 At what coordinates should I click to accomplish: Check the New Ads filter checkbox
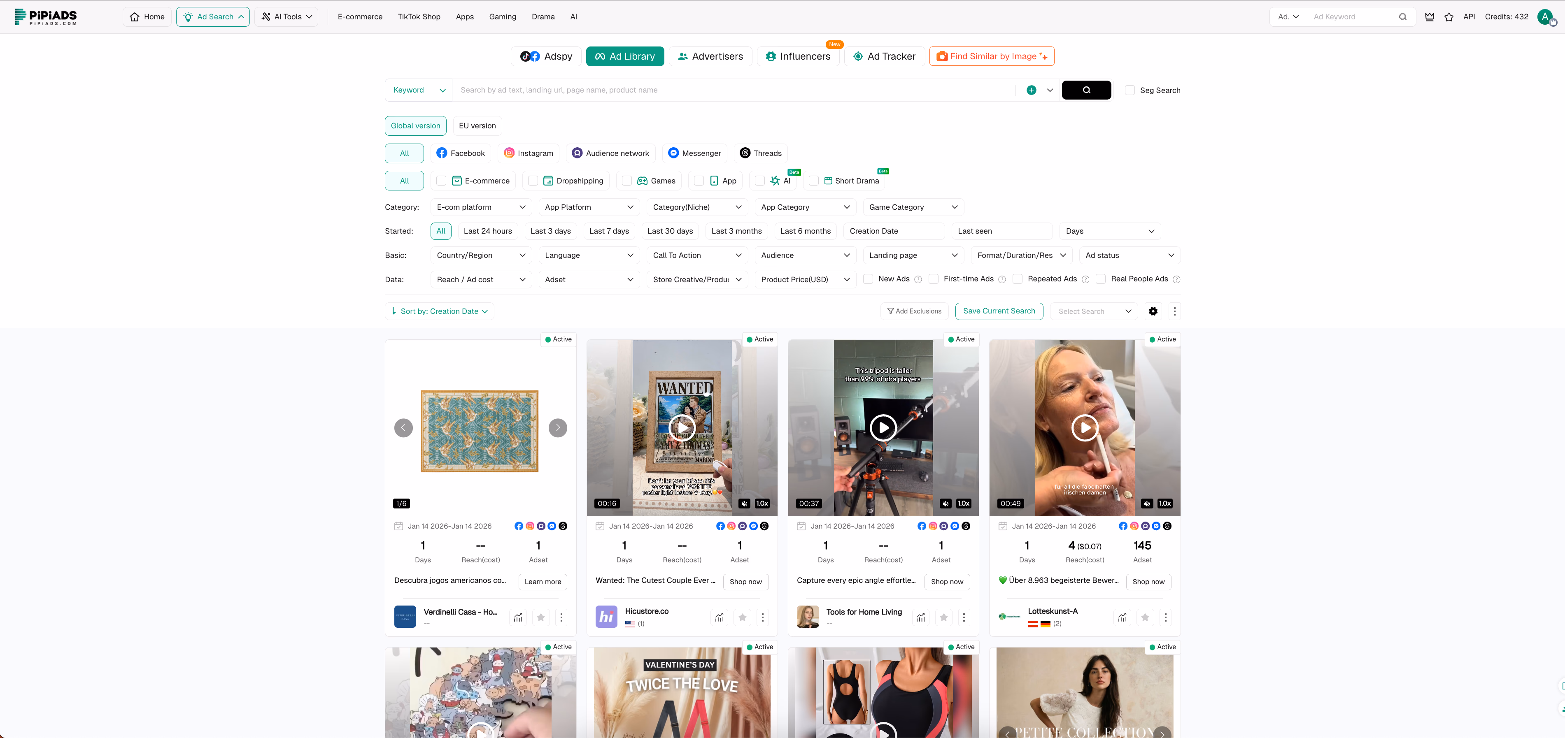click(868, 279)
